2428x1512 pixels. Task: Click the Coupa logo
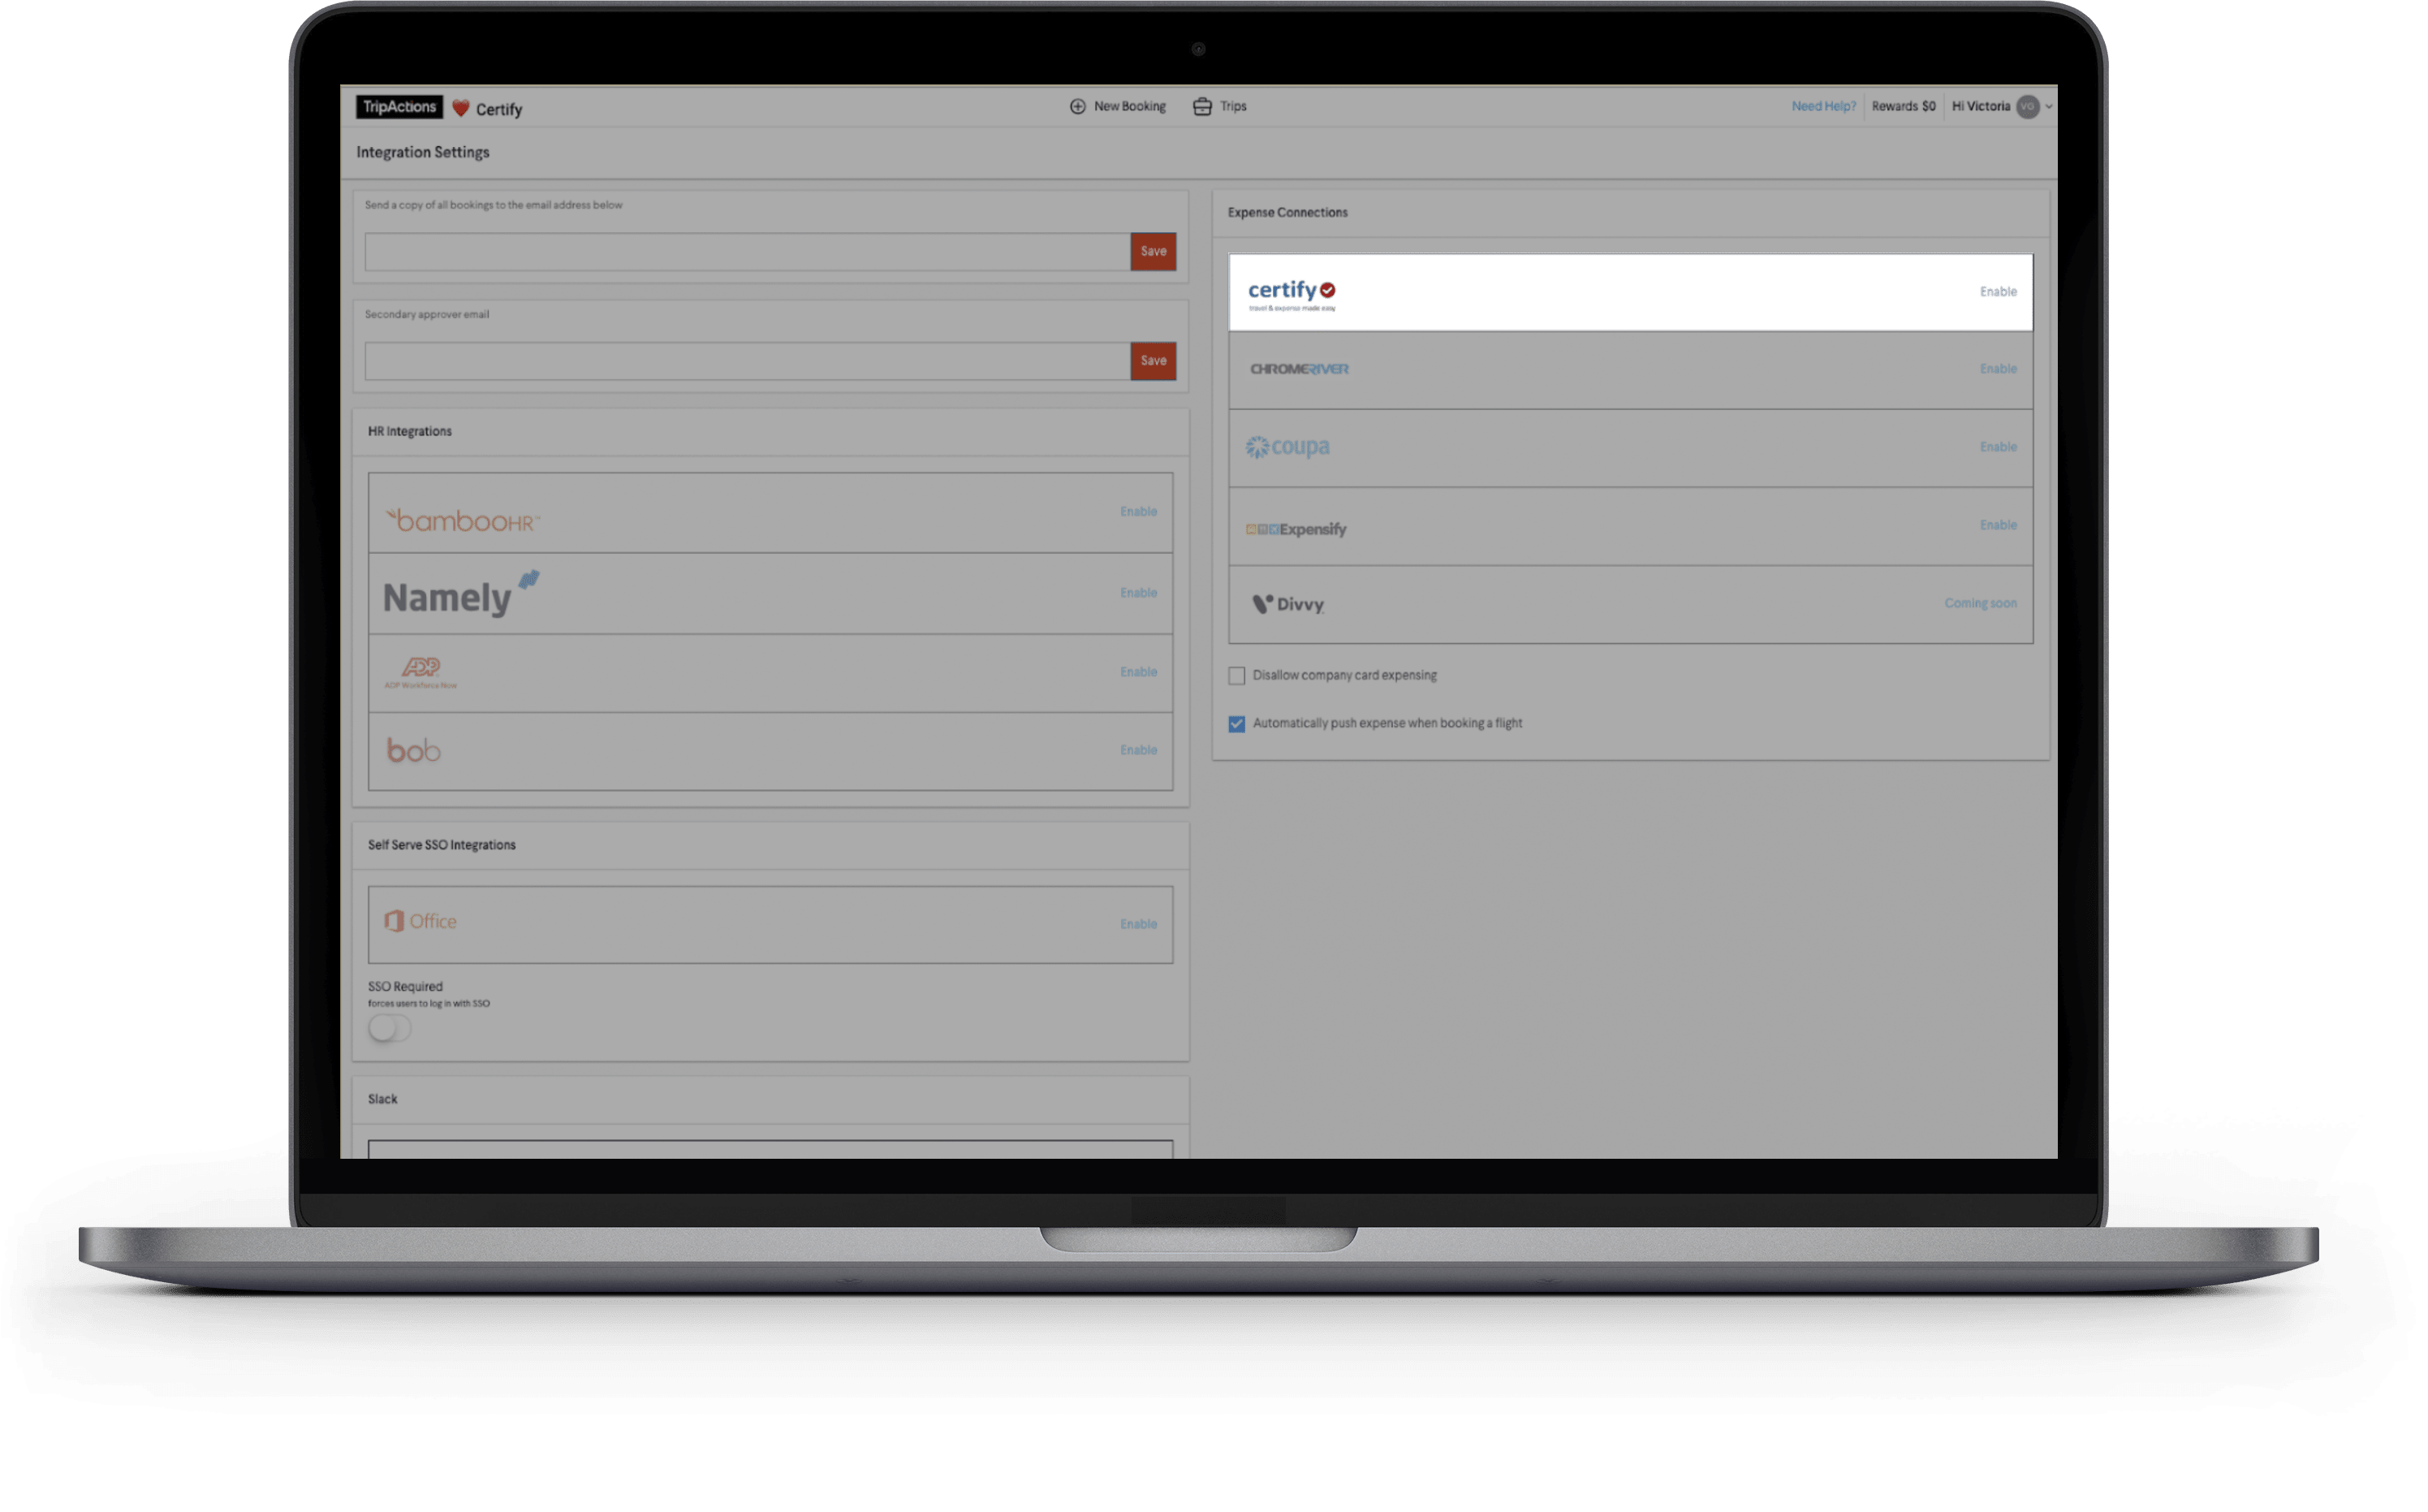tap(1287, 447)
